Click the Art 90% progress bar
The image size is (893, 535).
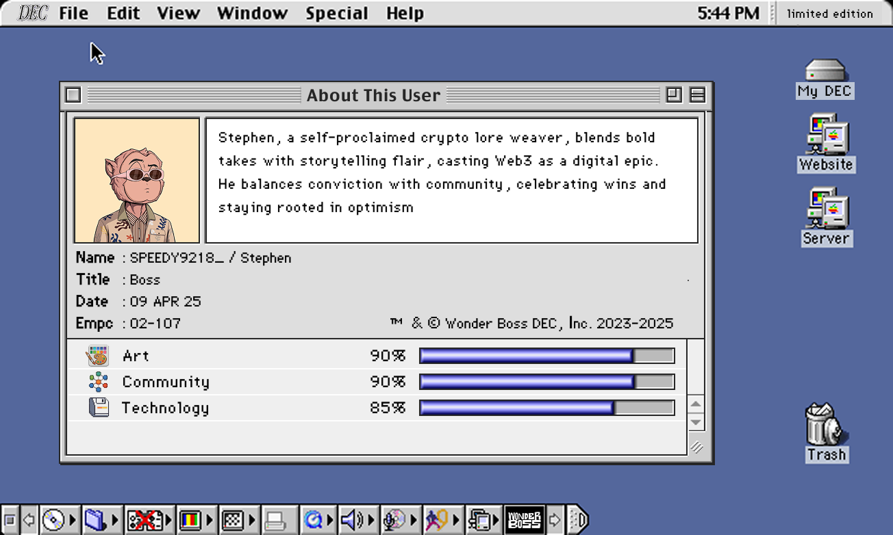click(547, 356)
